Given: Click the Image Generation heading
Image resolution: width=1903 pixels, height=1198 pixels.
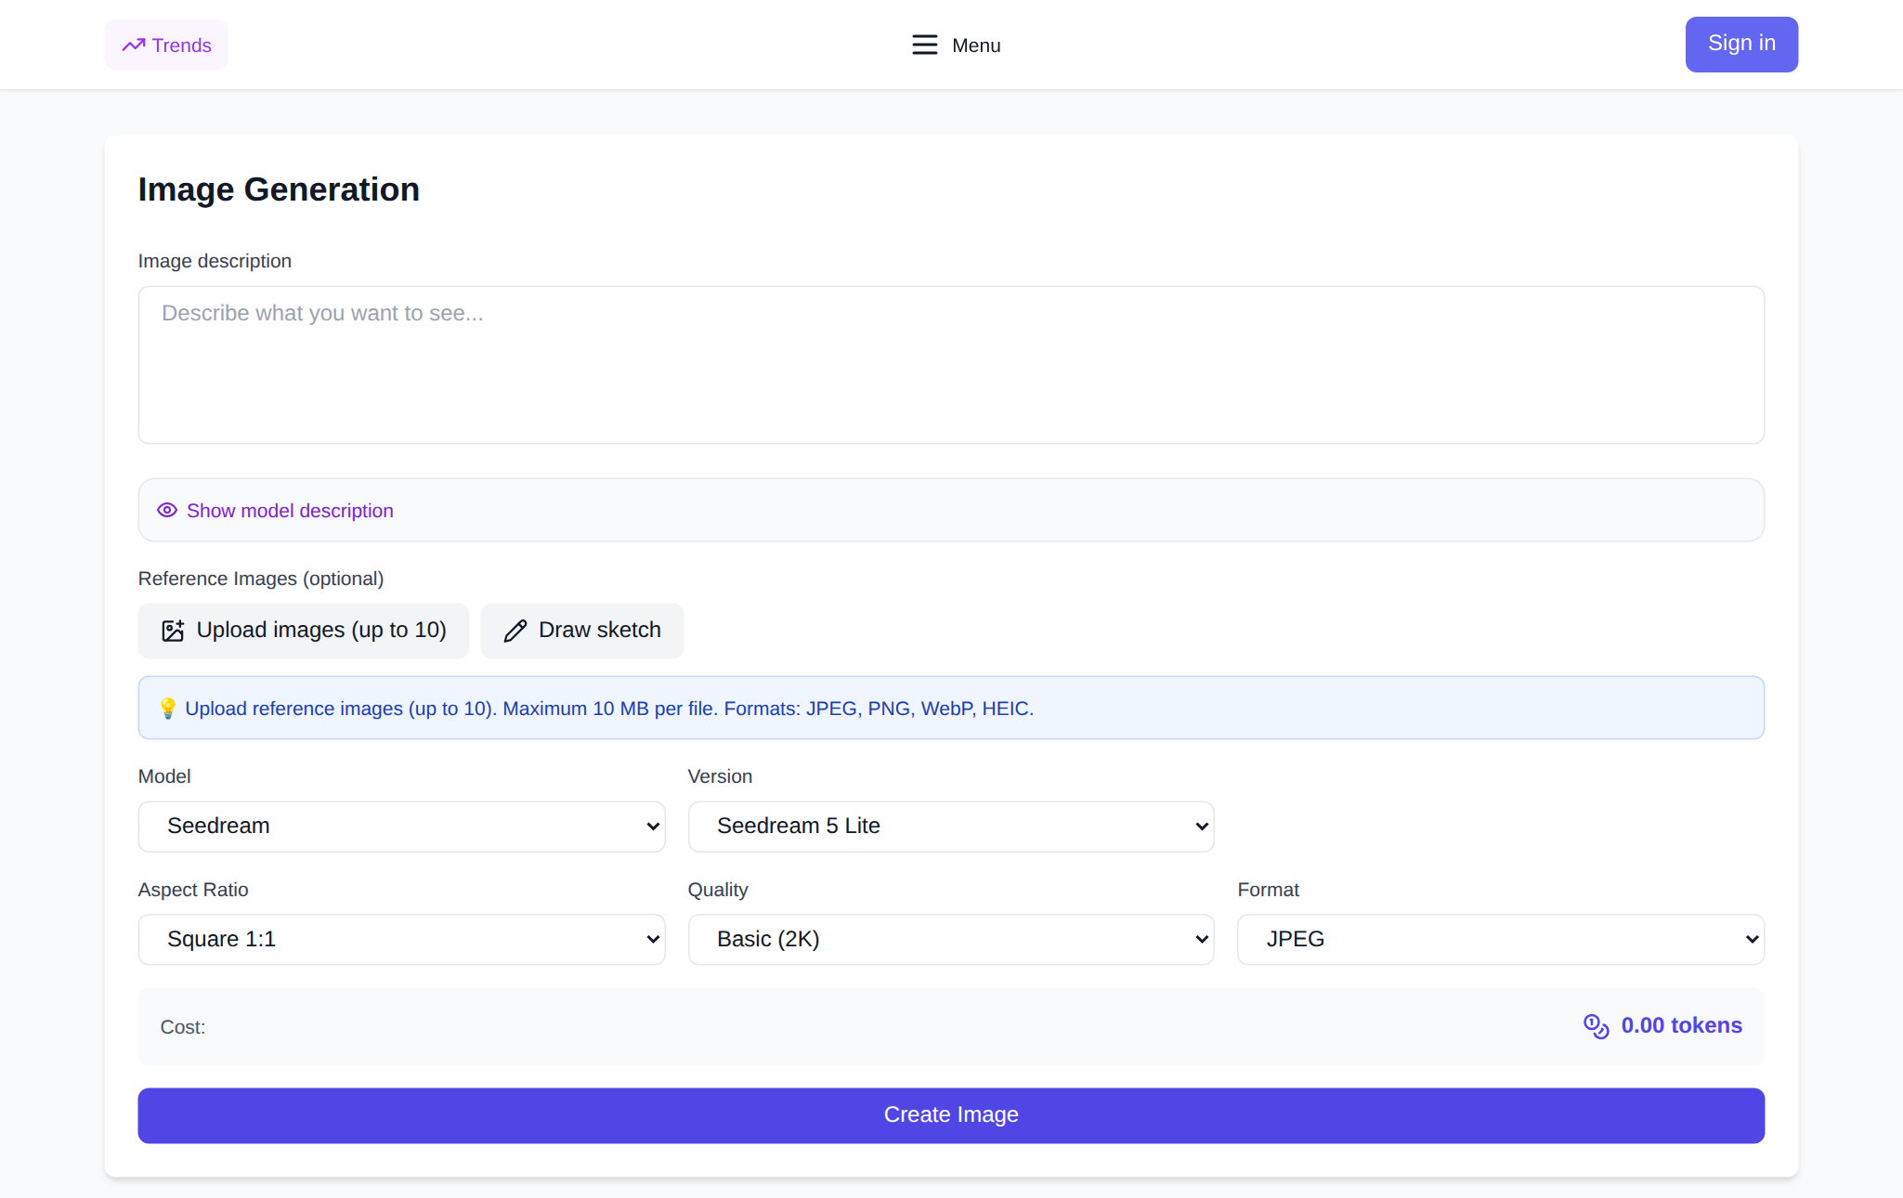Looking at the screenshot, I should click(x=279, y=189).
